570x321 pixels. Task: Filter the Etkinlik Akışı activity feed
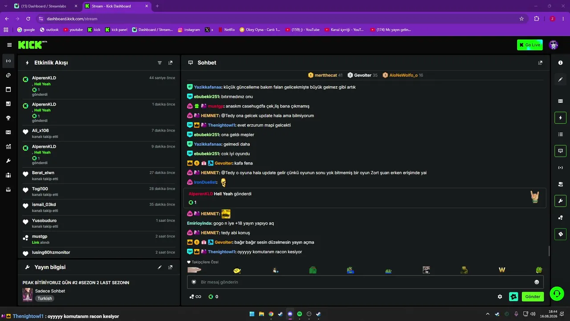click(x=160, y=63)
